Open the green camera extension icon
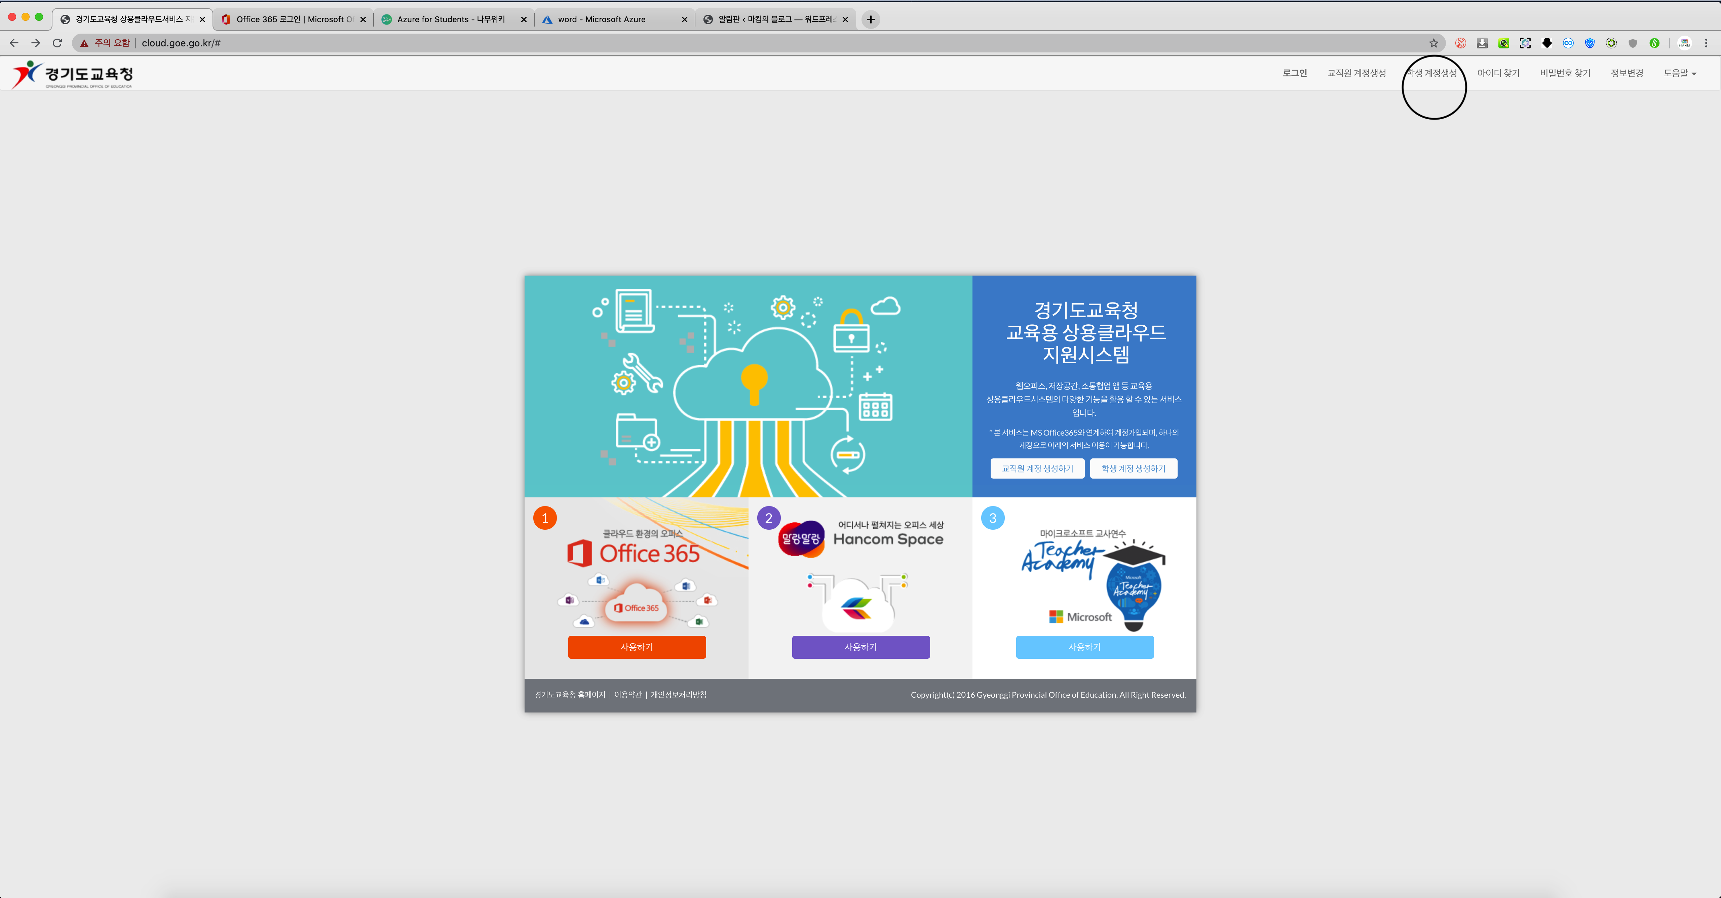This screenshot has height=898, width=1721. [x=1503, y=43]
